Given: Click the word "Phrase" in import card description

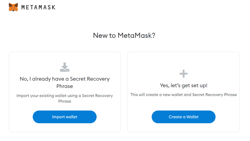Looking at the screenshot, I should click(65, 101).
